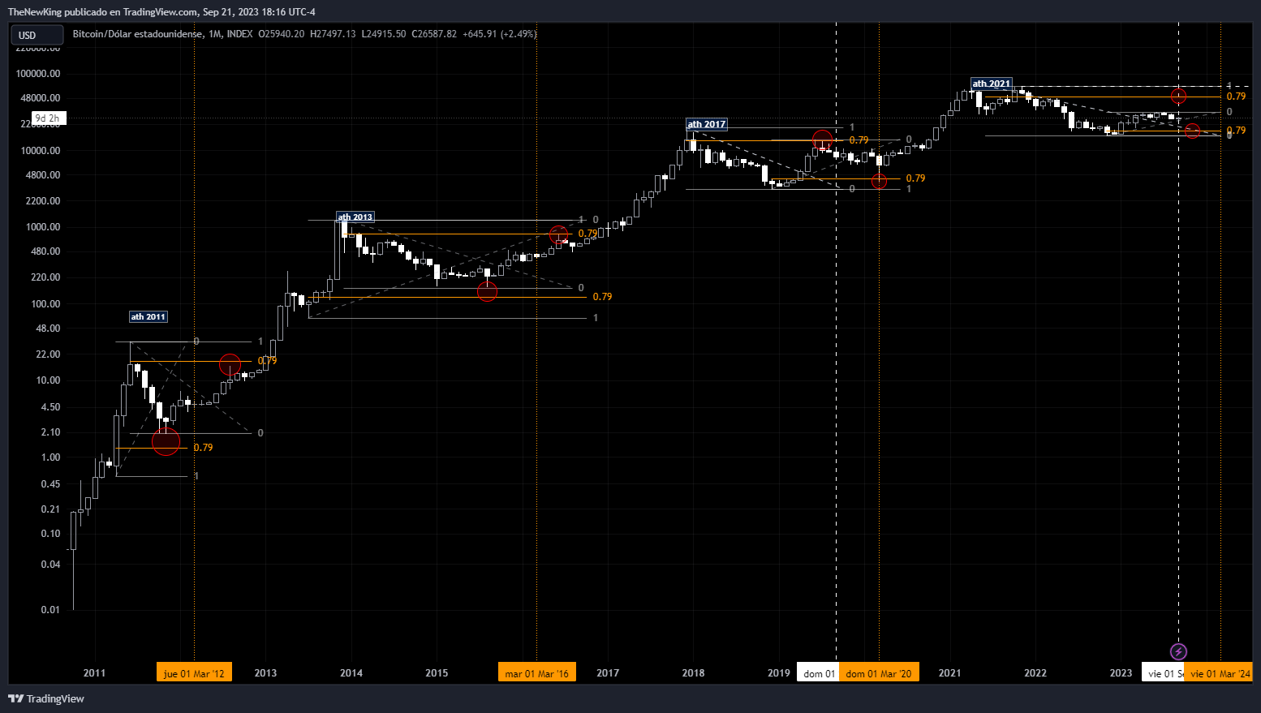Click the 'vie 01 Mar '24' date marker
Image resolution: width=1261 pixels, height=713 pixels.
click(x=1220, y=673)
